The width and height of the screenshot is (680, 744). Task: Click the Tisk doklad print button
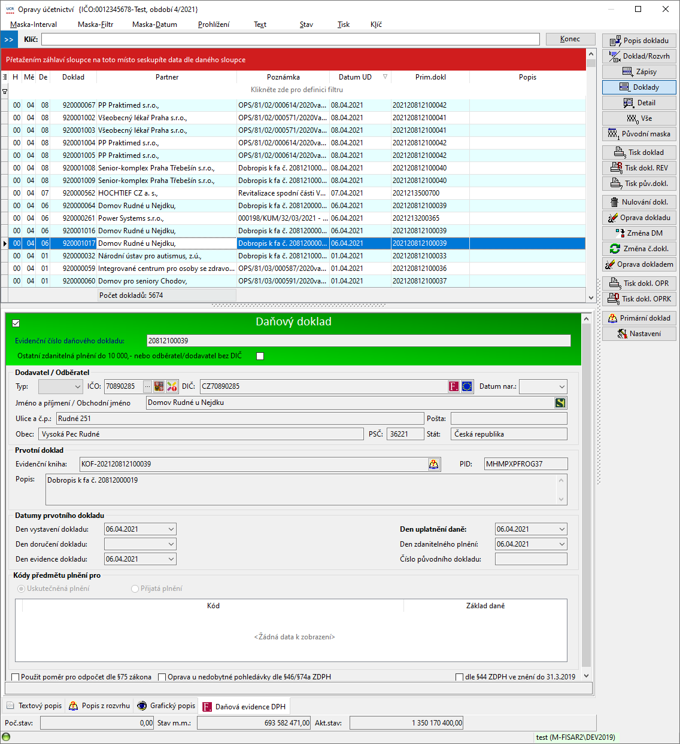click(x=639, y=153)
